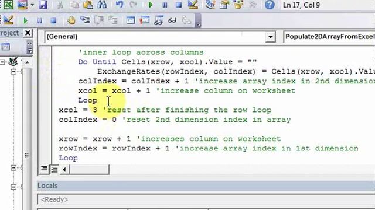375x210 pixels.
Task: Click the Paste clipboard icon
Action: (x=88, y=5)
